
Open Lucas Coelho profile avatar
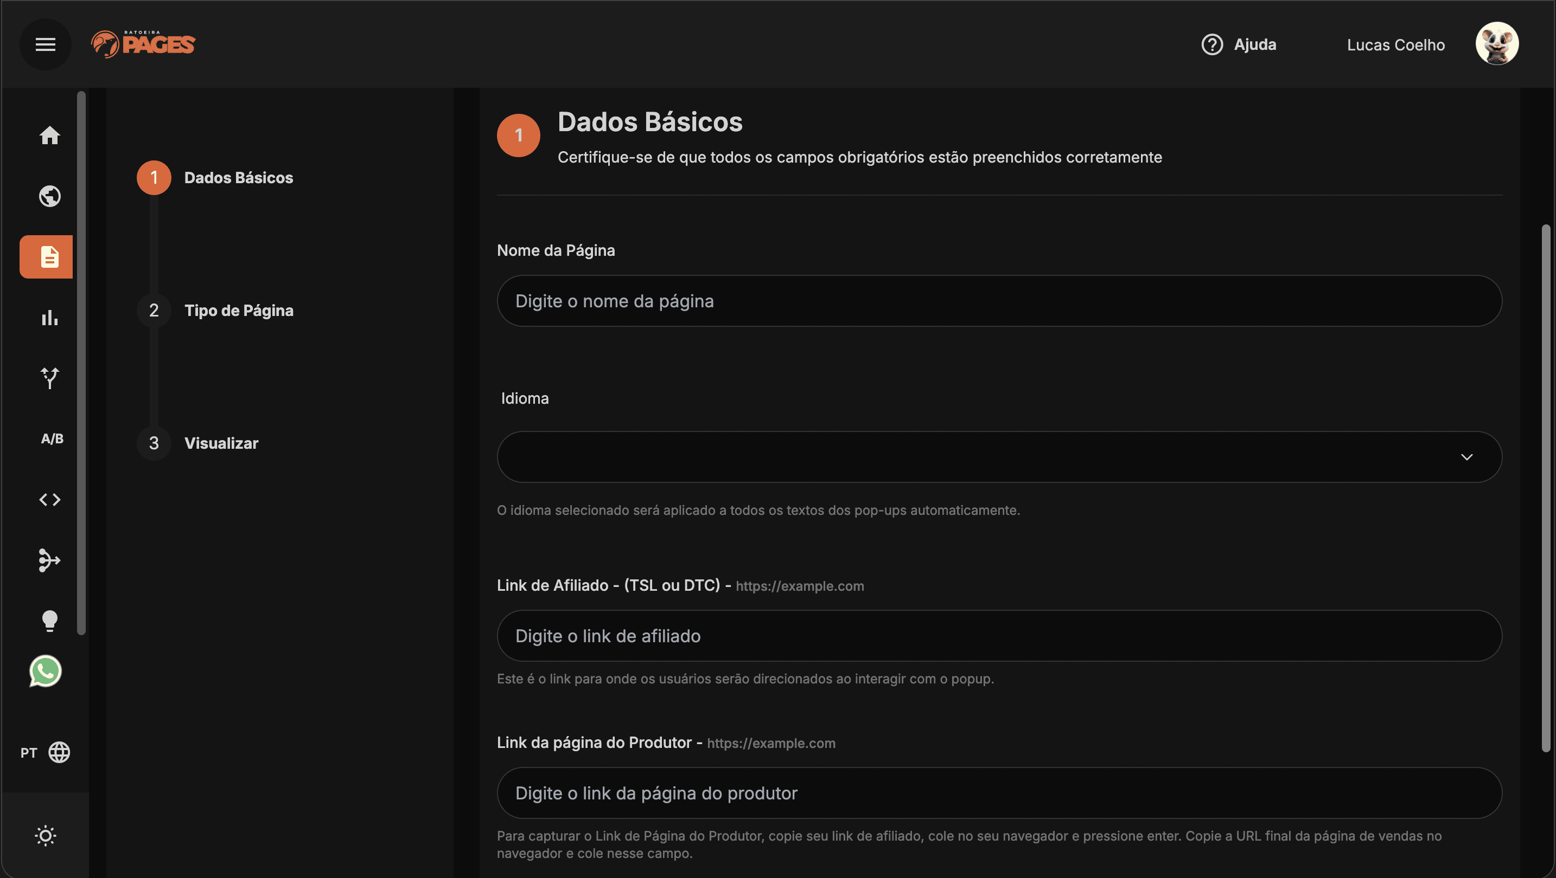pos(1497,43)
